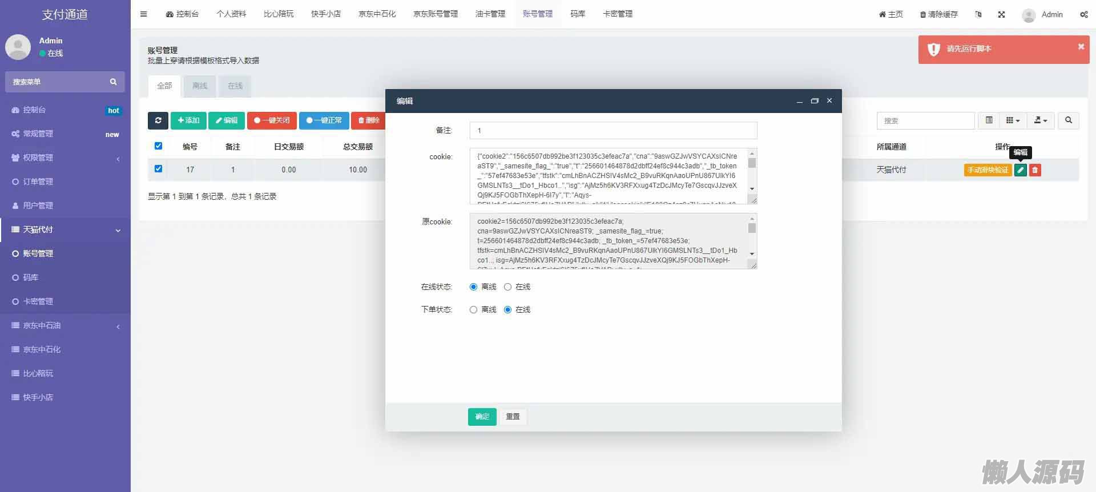The height and width of the screenshot is (492, 1096).
Task: Dismiss the red notification alert
Action: pos(1081,47)
